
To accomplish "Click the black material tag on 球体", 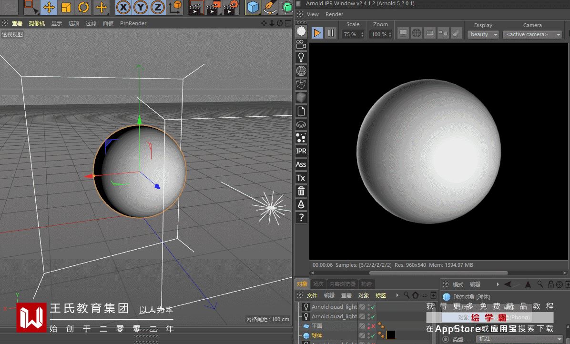I will click(x=391, y=335).
